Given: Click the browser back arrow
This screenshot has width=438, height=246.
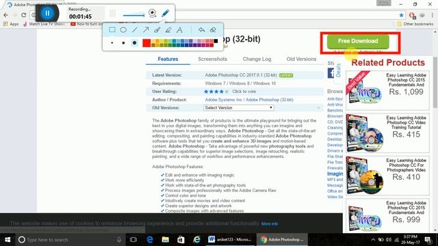Looking at the screenshot, I should click(x=6, y=15).
